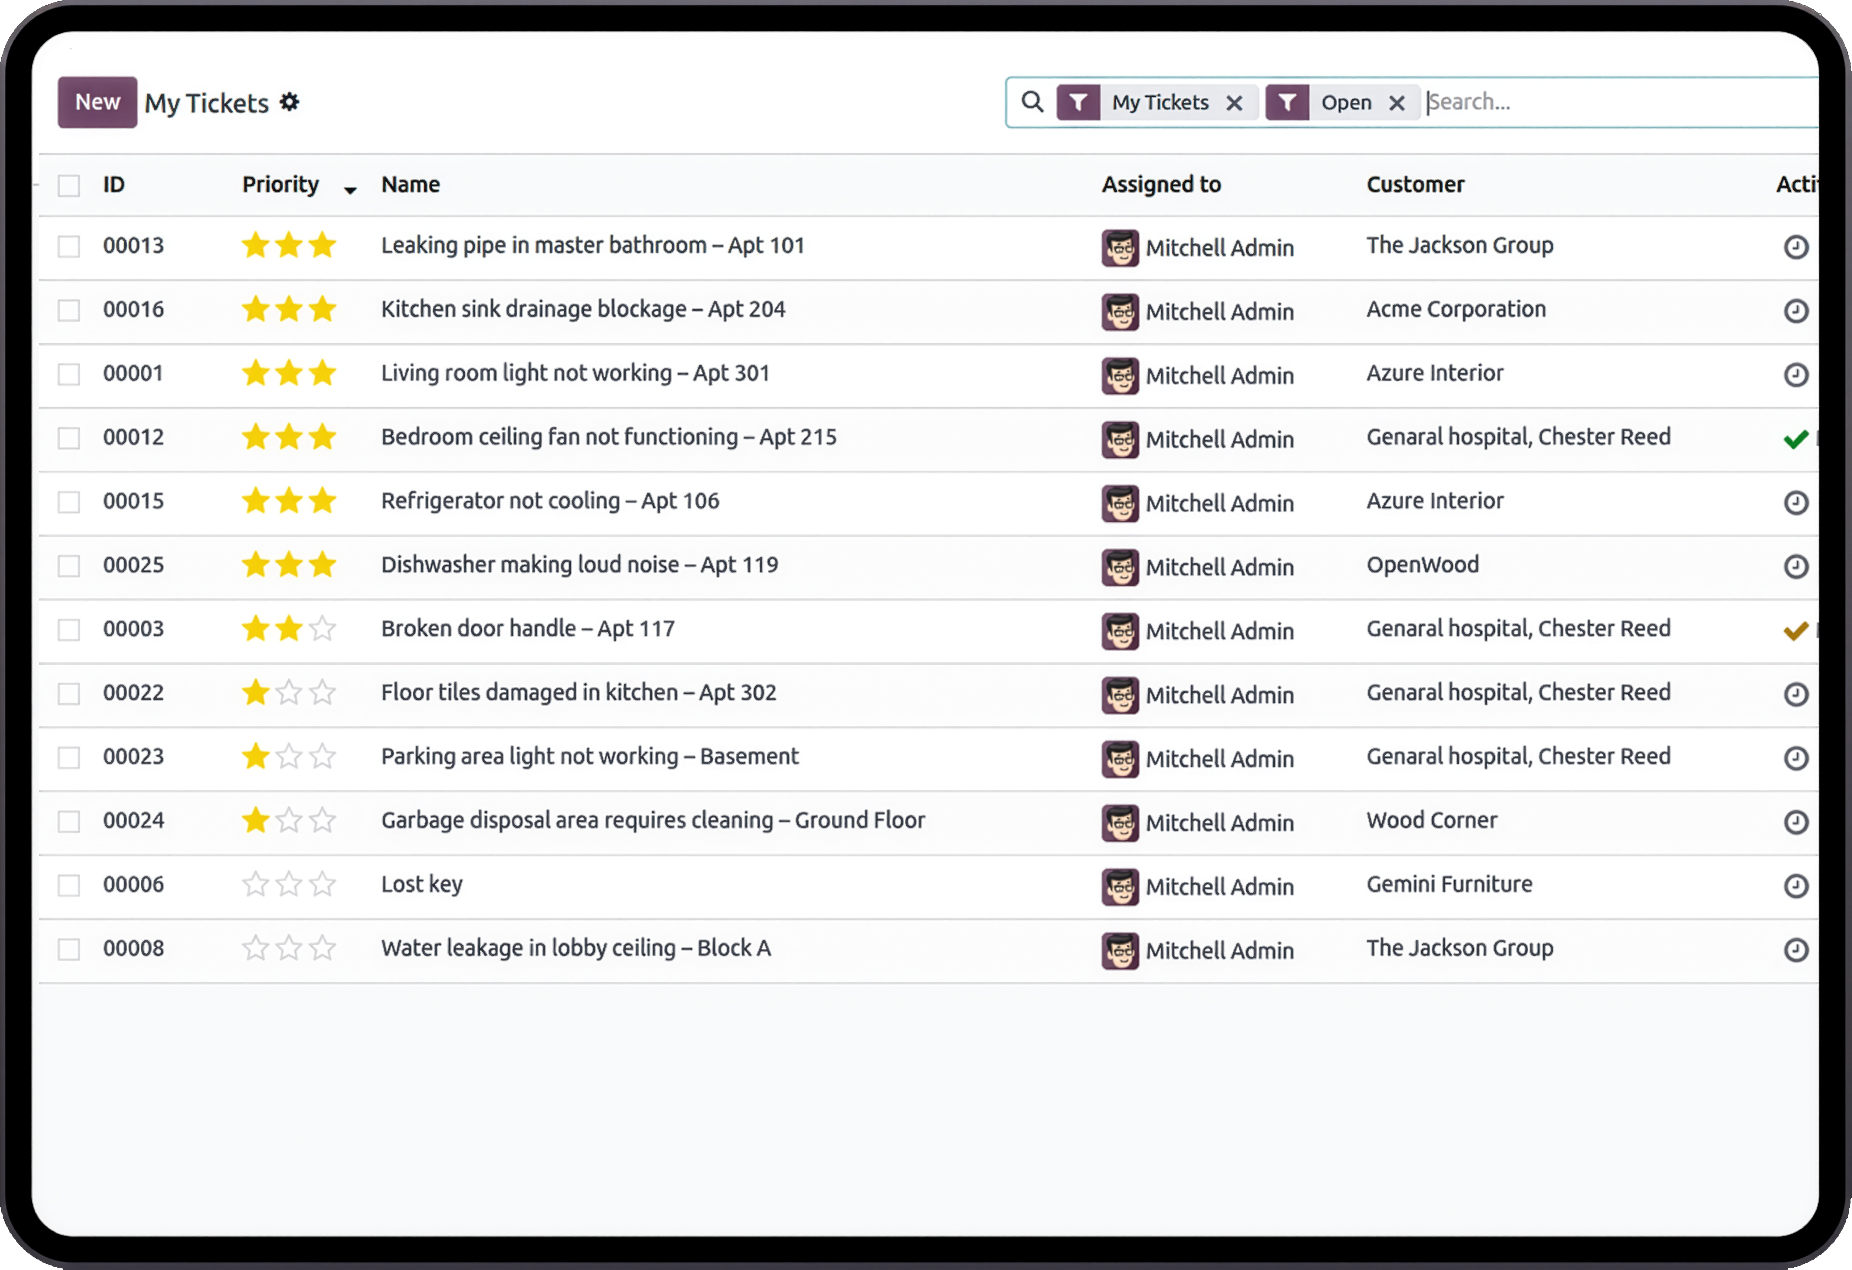1852x1270 pixels.
Task: Open the clock activity icon for ticket 00013
Action: coord(1795,247)
